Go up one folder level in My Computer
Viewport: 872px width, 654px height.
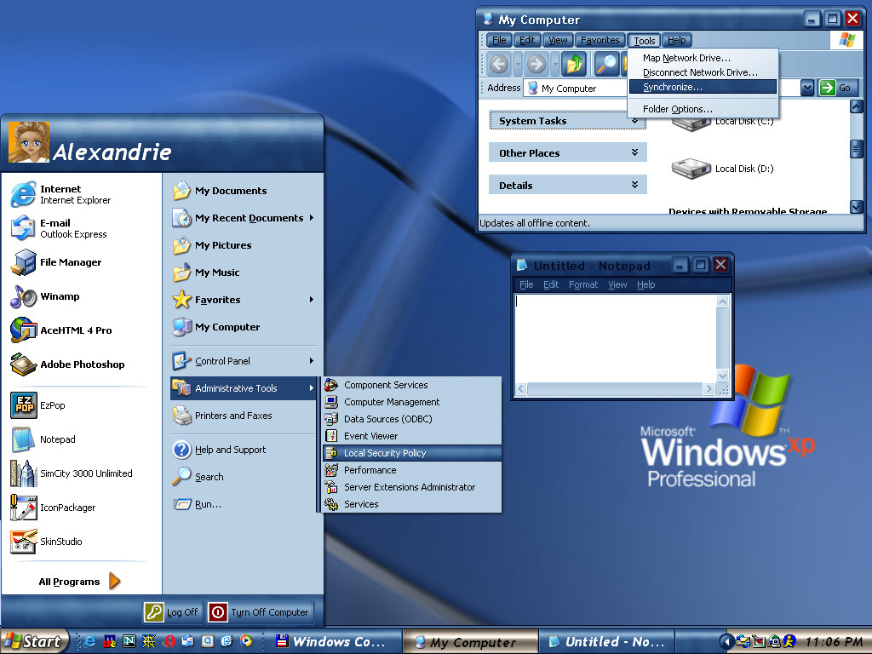click(x=575, y=64)
